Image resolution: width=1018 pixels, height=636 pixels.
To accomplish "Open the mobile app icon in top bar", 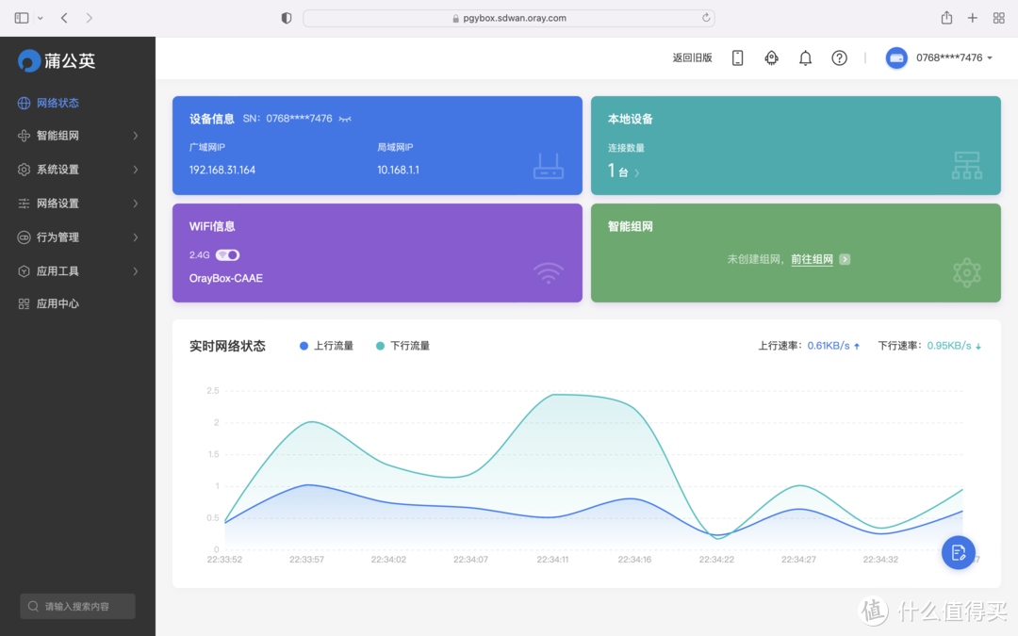I will [x=737, y=57].
